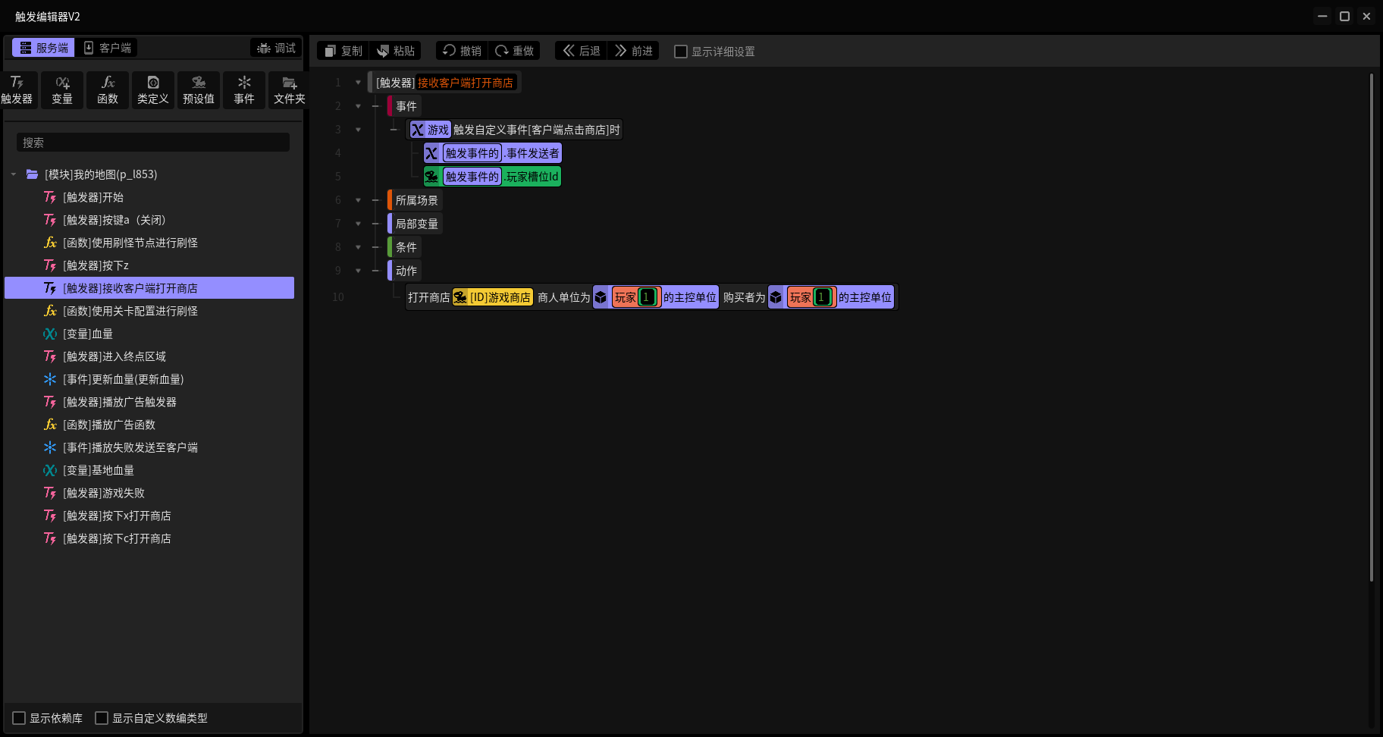This screenshot has height=737, width=1383.
Task: Select [触发器]播放广告触发器
Action: [149, 402]
